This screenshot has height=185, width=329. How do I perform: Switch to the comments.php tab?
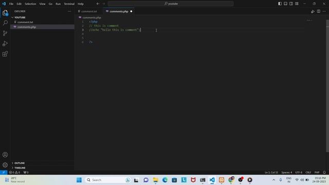[119, 11]
